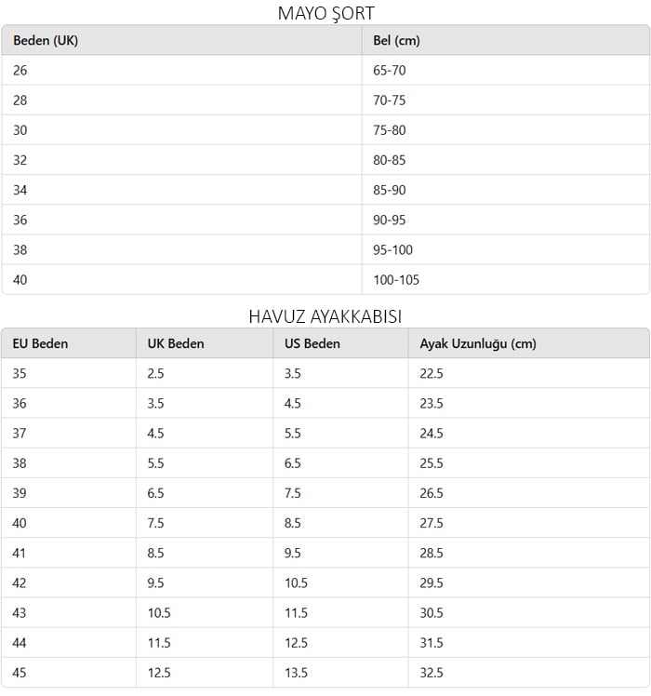651x696 pixels.
Task: Select EU size 45 in shoe table
Action: [x=20, y=672]
